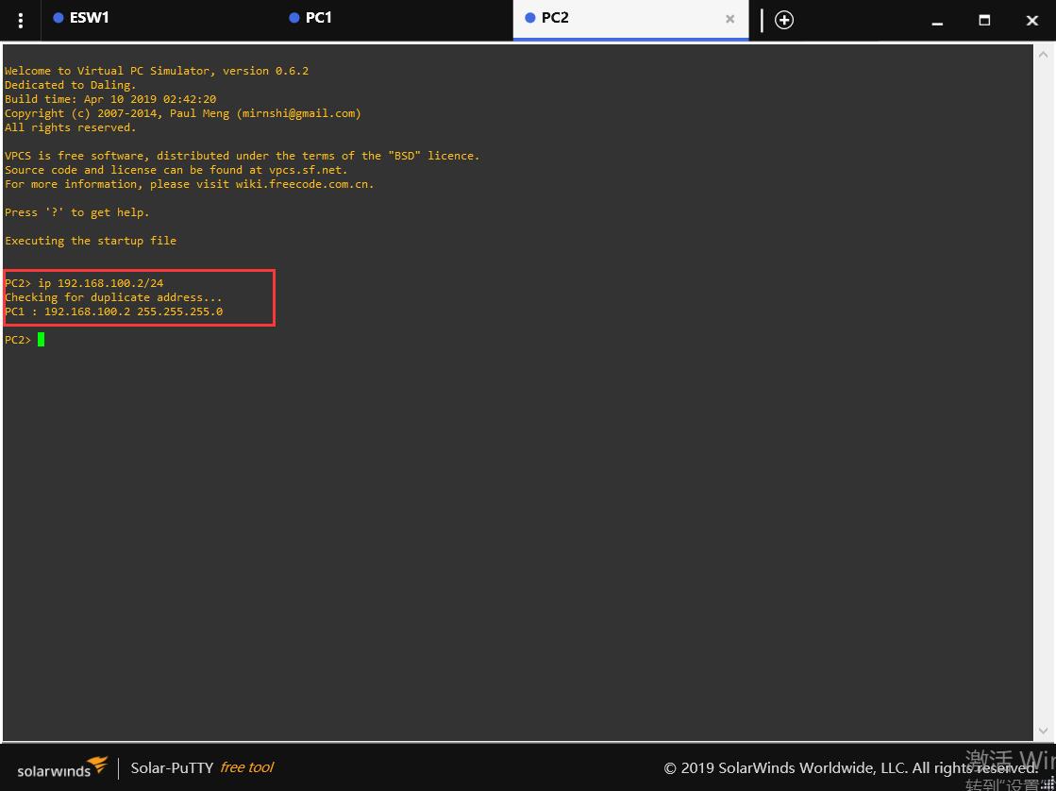This screenshot has width=1056, height=791.
Task: Open the three-dot menu icon
Action: [21, 20]
